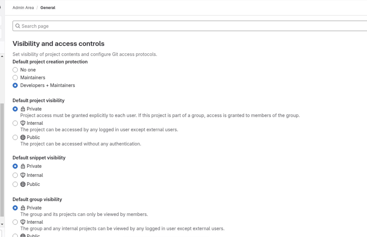Click the General breadcrumb item
367x237 pixels.
pos(48,7)
